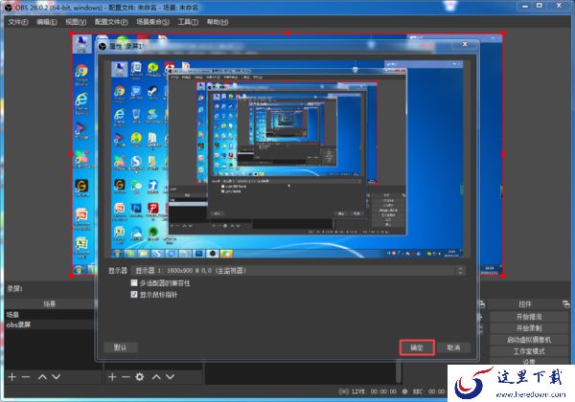Image resolution: width=575 pixels, height=402 pixels.
Task: Cancel the properties dialog with 取消
Action: (453, 347)
